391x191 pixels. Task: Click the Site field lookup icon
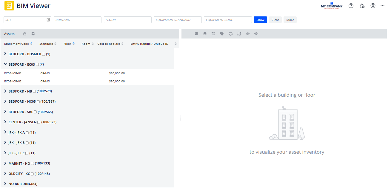pos(48,20)
